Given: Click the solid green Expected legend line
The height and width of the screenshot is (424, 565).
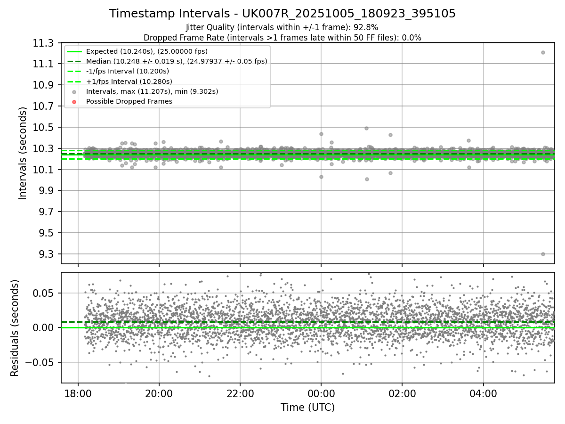Looking at the screenshot, I should click(x=74, y=51).
